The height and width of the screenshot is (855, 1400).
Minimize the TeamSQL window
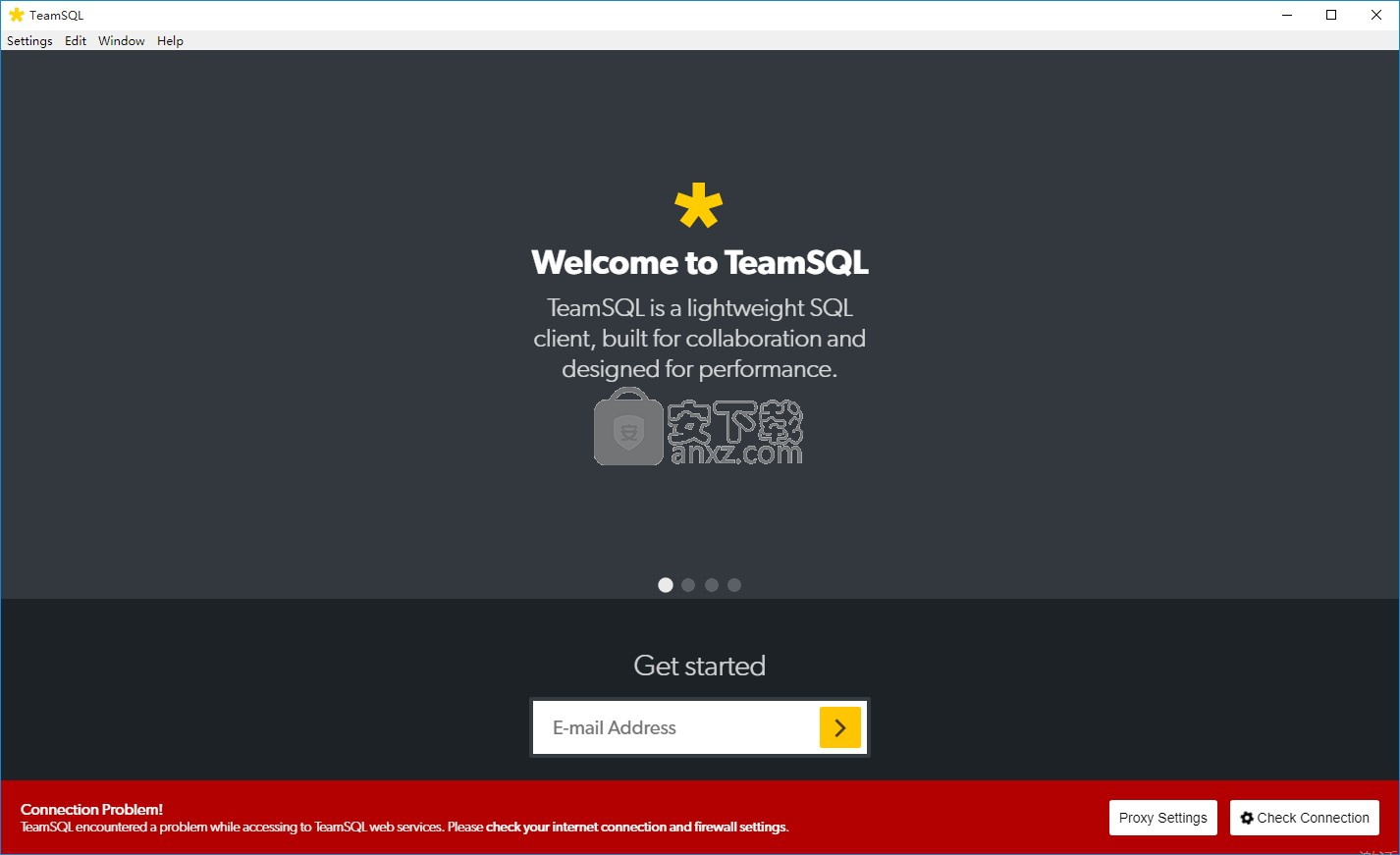click(1287, 15)
